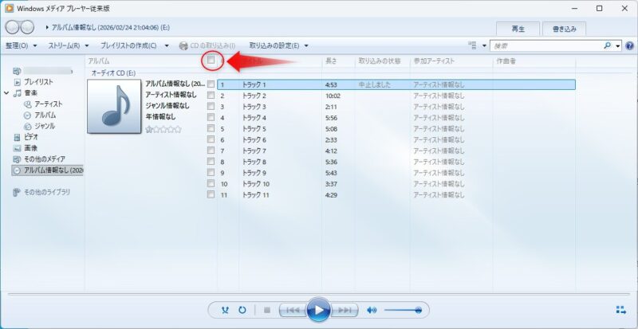638x329 pixels.
Task: Turn on shuffle in playback controls
Action: tap(223, 310)
